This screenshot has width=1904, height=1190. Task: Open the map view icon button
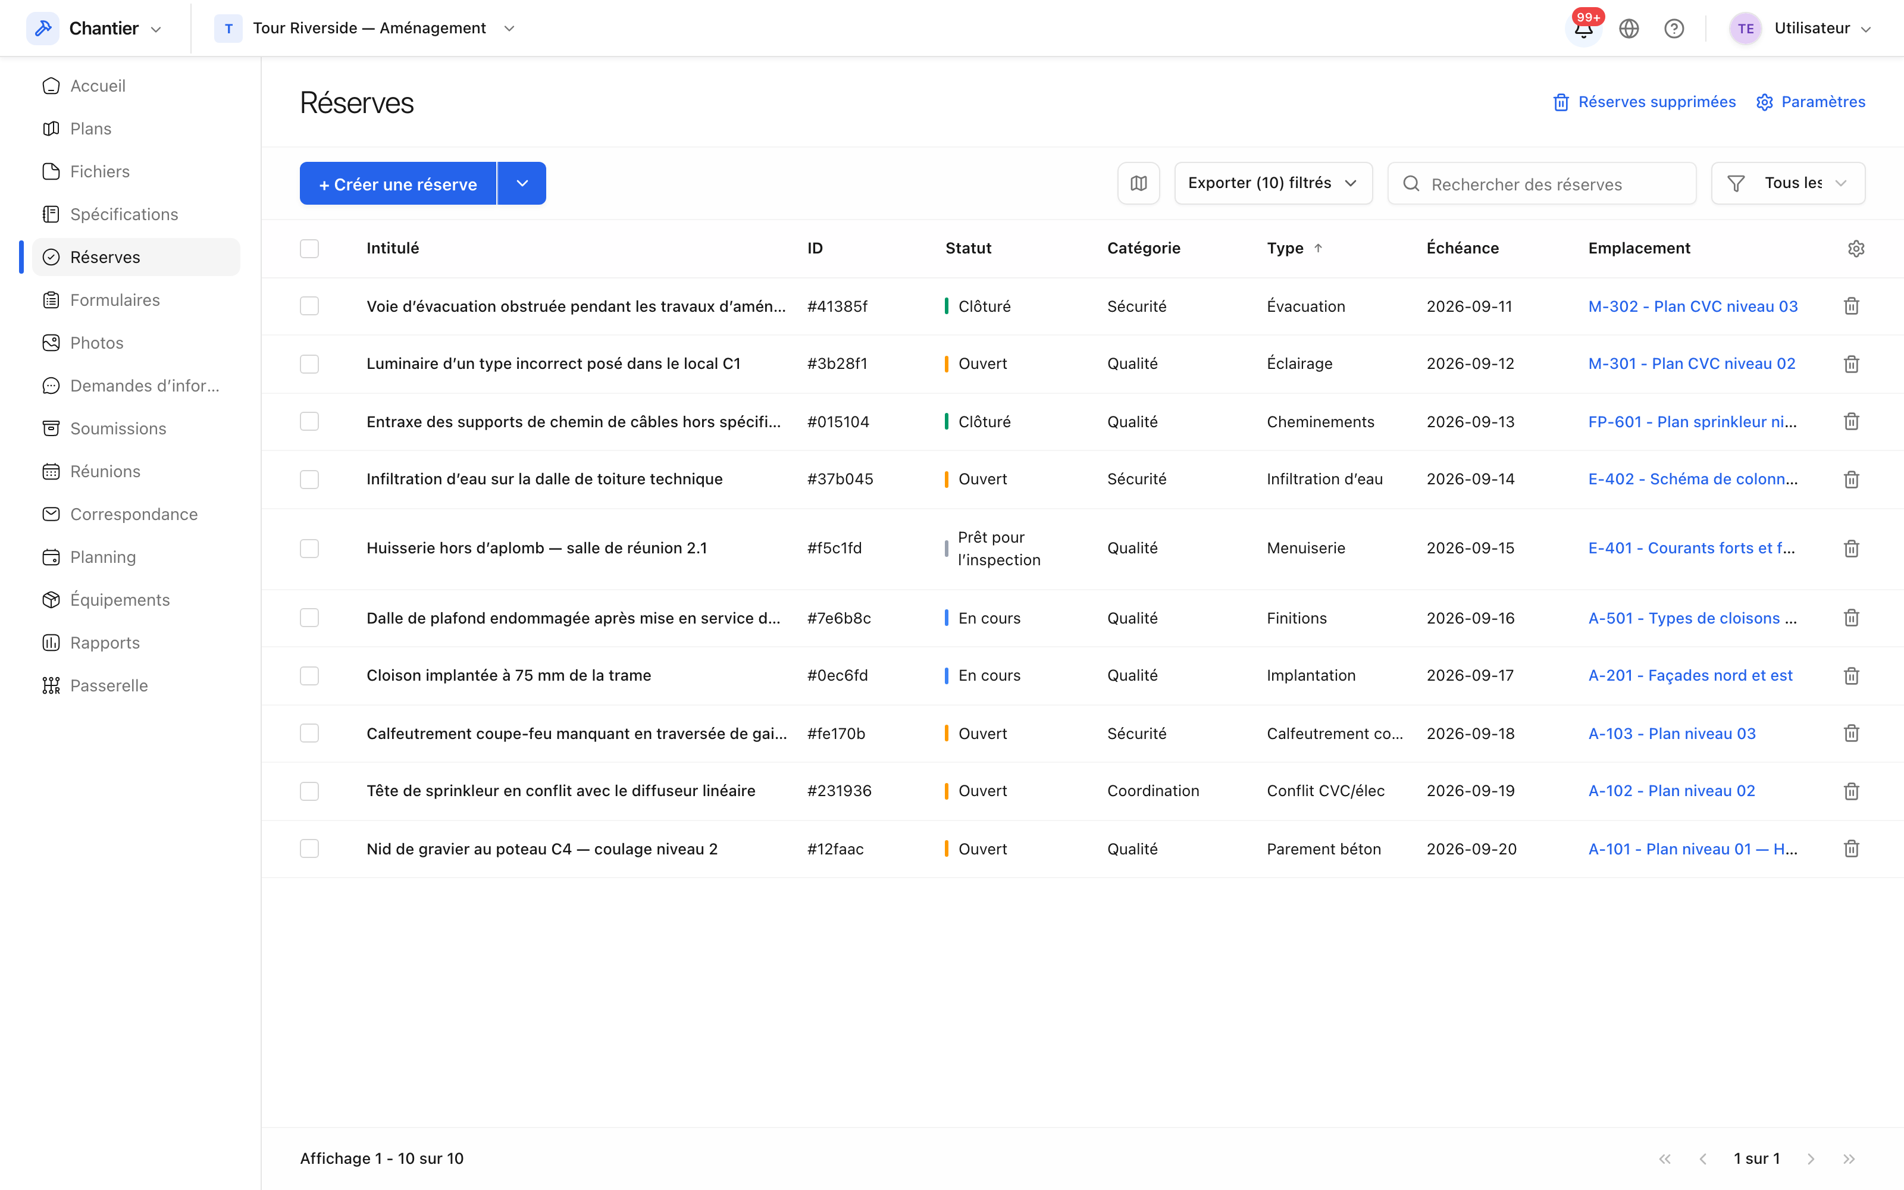pos(1138,183)
